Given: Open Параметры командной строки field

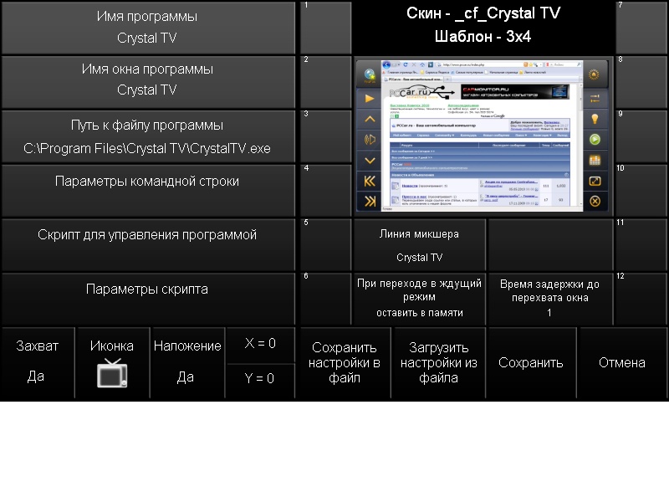Looking at the screenshot, I should pos(148,191).
